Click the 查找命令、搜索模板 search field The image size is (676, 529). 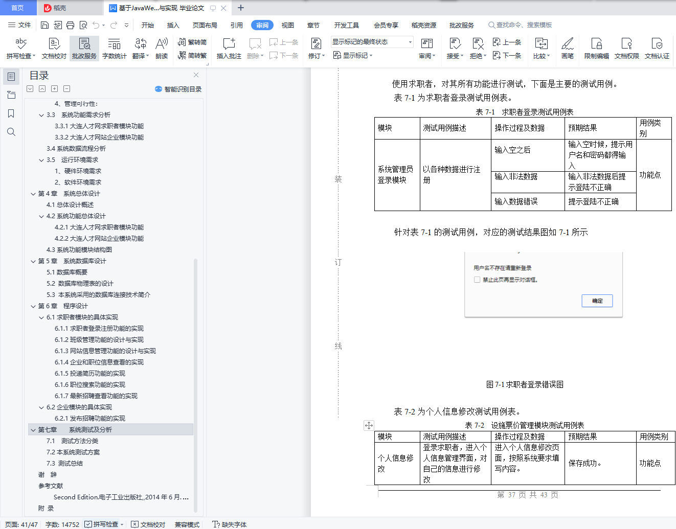(x=520, y=25)
